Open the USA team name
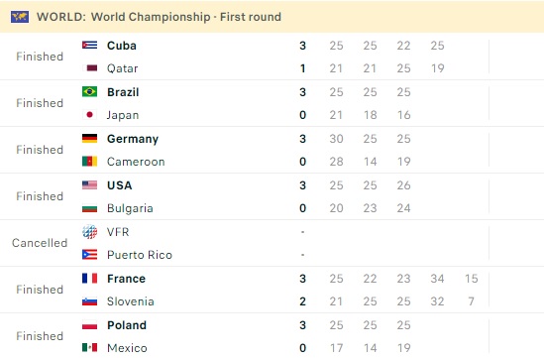544x358 pixels. 119,185
